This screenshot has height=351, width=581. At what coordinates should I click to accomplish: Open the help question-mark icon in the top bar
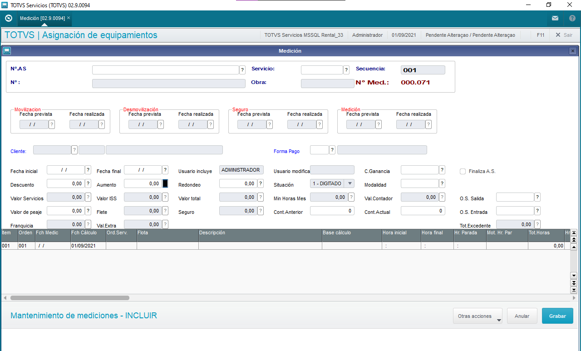pos(572,19)
